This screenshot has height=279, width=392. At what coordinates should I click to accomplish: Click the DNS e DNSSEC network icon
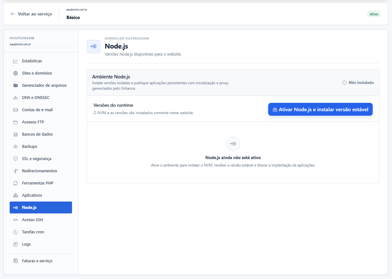point(15,98)
